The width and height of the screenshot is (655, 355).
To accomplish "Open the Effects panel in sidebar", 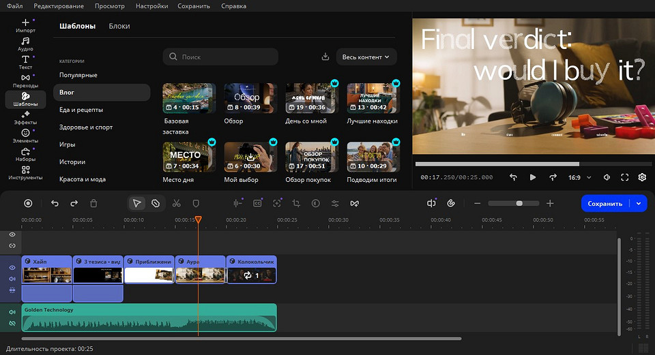I will (25, 118).
